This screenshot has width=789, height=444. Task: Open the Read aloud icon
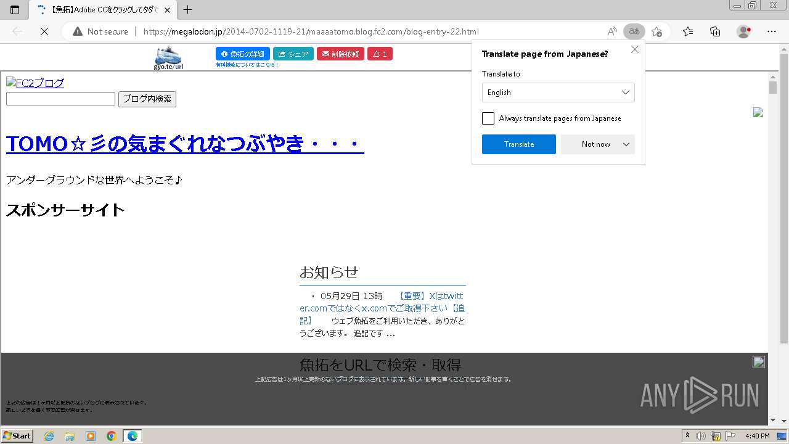tap(612, 31)
